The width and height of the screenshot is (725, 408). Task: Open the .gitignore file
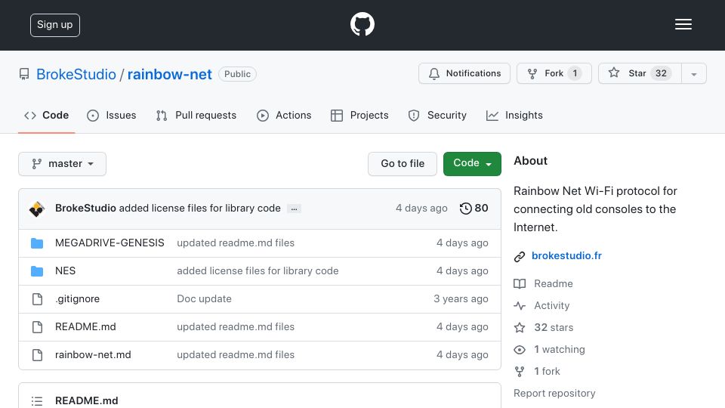pos(77,299)
